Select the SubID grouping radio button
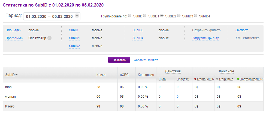Image resolution: width=266 pixels, height=114 pixels. pyautogui.click(x=130, y=16)
